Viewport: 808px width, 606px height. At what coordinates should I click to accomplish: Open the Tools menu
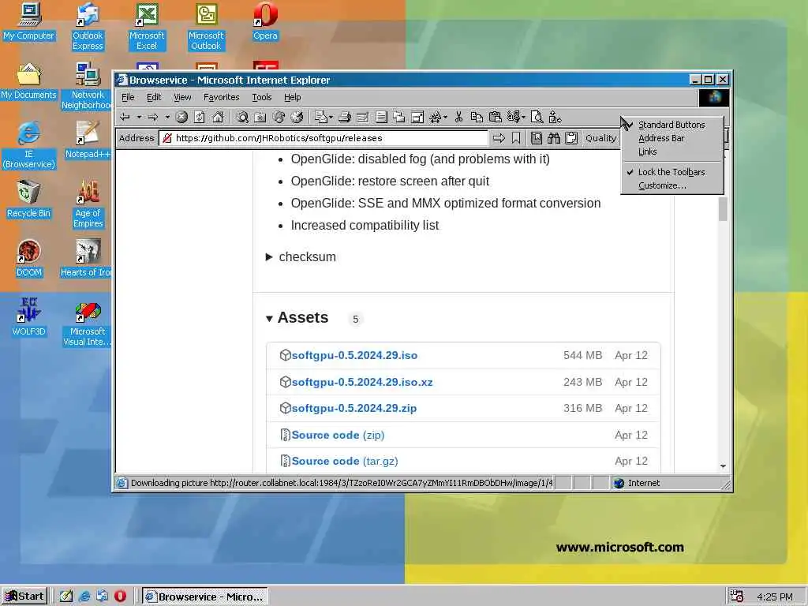tap(261, 97)
